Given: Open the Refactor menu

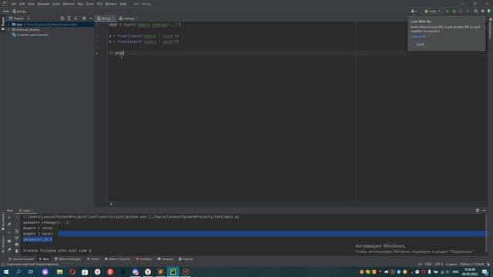Looking at the screenshot, I should [x=69, y=4].
